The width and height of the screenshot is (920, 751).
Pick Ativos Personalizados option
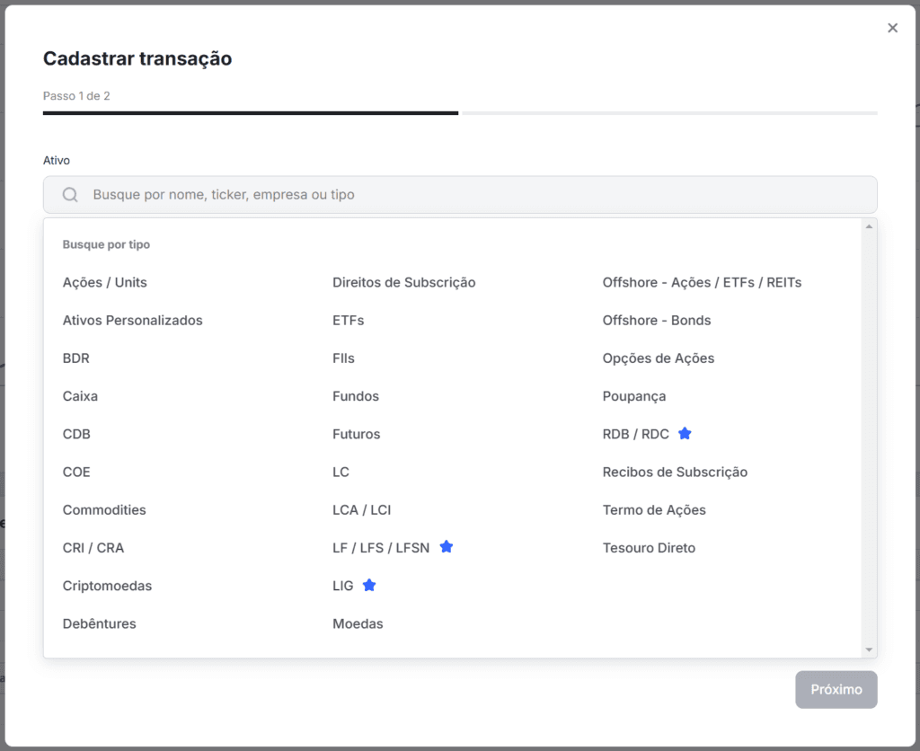click(132, 321)
